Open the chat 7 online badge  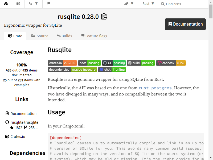tap(112, 70)
